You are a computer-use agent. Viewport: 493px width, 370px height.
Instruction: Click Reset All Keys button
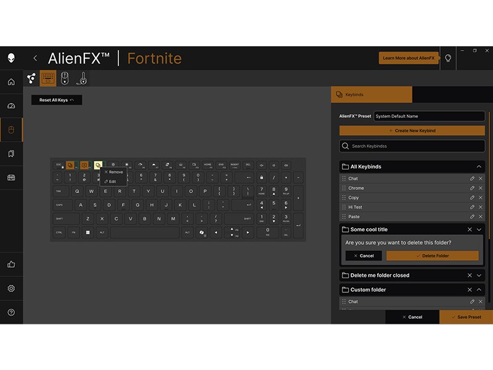[57, 100]
